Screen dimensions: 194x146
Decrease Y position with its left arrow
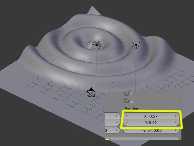[x=126, y=123]
